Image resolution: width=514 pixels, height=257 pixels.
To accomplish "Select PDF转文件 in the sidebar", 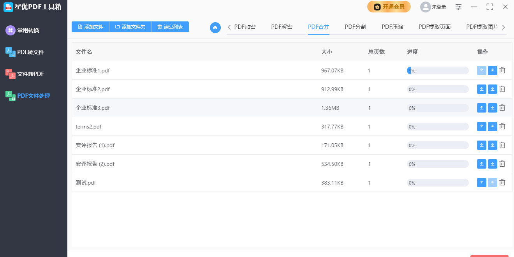I will (x=30, y=52).
